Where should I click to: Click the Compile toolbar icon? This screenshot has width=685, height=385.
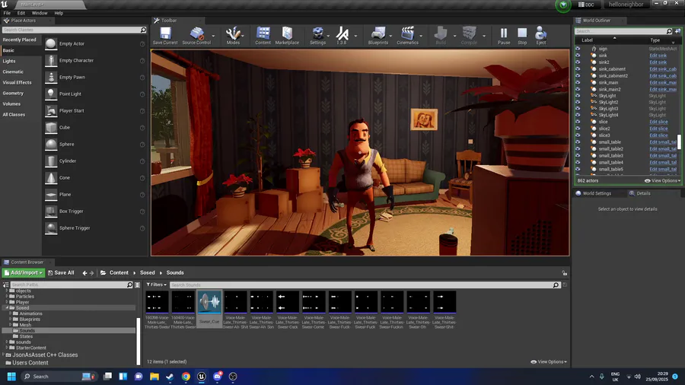pos(469,33)
